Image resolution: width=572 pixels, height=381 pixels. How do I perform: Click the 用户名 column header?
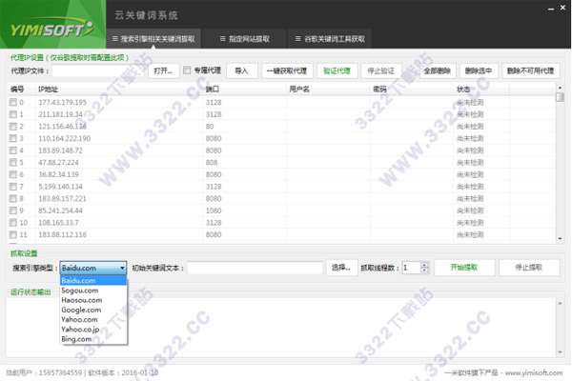point(328,89)
